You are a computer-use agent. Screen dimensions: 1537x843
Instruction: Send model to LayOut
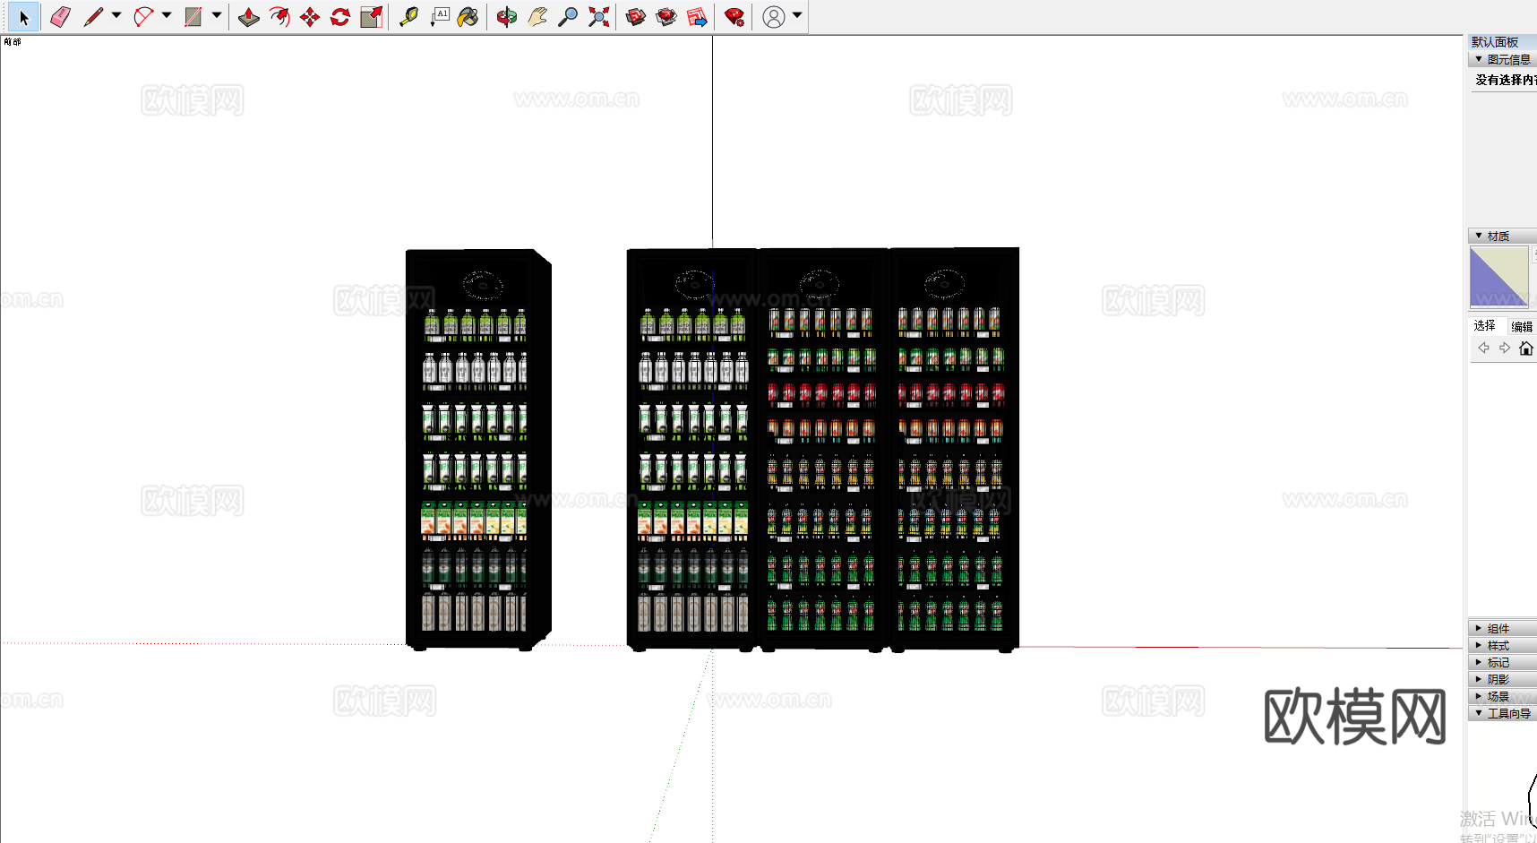click(x=697, y=17)
